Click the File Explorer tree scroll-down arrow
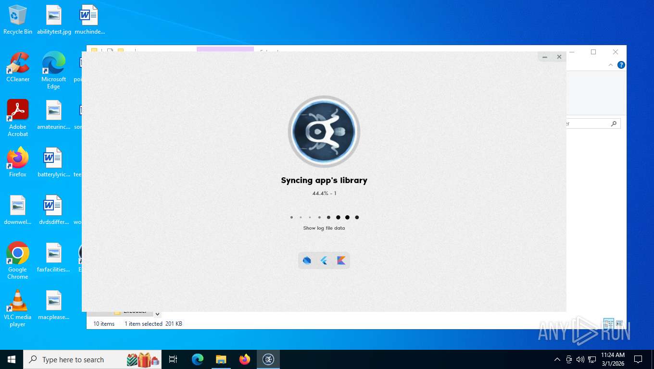The width and height of the screenshot is (654, 369). click(157, 314)
